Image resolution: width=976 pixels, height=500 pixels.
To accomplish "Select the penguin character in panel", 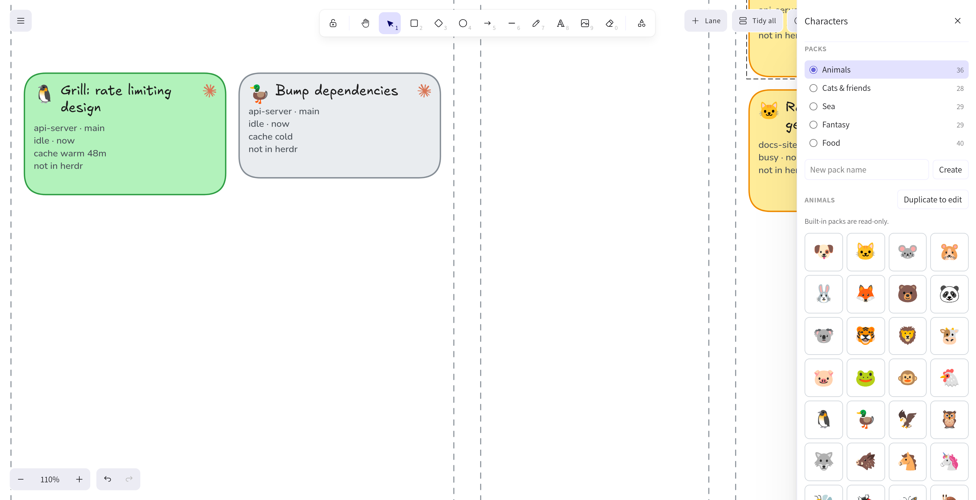I will coord(824,420).
